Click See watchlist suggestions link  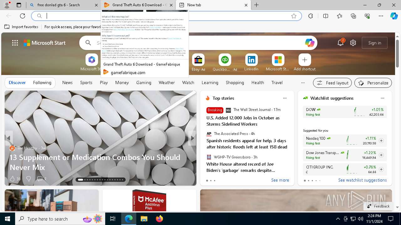click(362, 180)
